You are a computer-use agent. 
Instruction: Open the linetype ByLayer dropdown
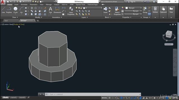tap(133, 14)
